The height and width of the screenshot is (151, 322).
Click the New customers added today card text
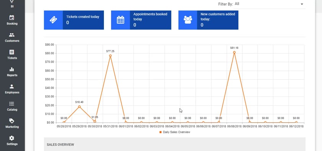(218, 16)
